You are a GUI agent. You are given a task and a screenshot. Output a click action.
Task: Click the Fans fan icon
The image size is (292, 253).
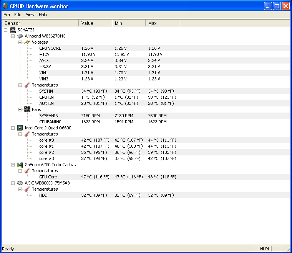point(27,109)
